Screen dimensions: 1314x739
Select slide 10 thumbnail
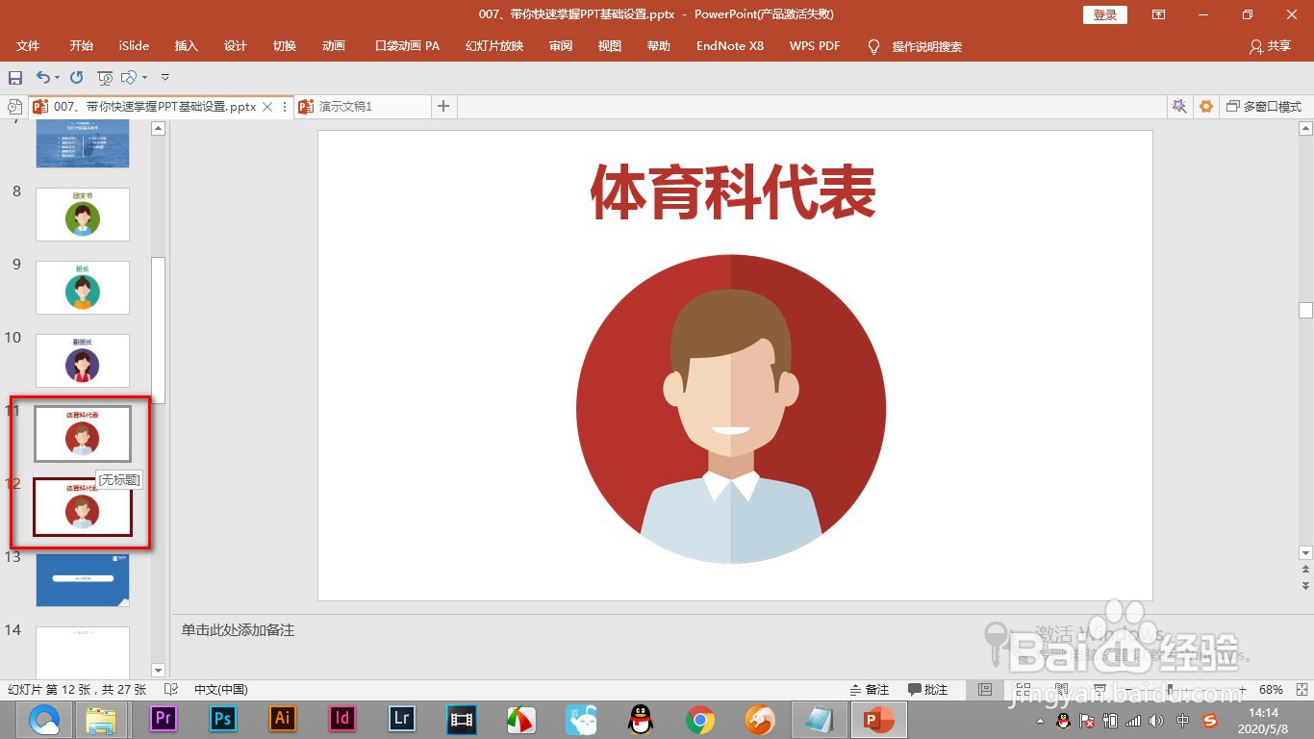coord(83,360)
